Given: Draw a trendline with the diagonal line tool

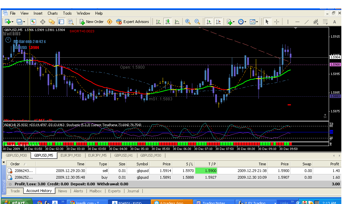Looking at the screenshot, I should pos(307,22).
